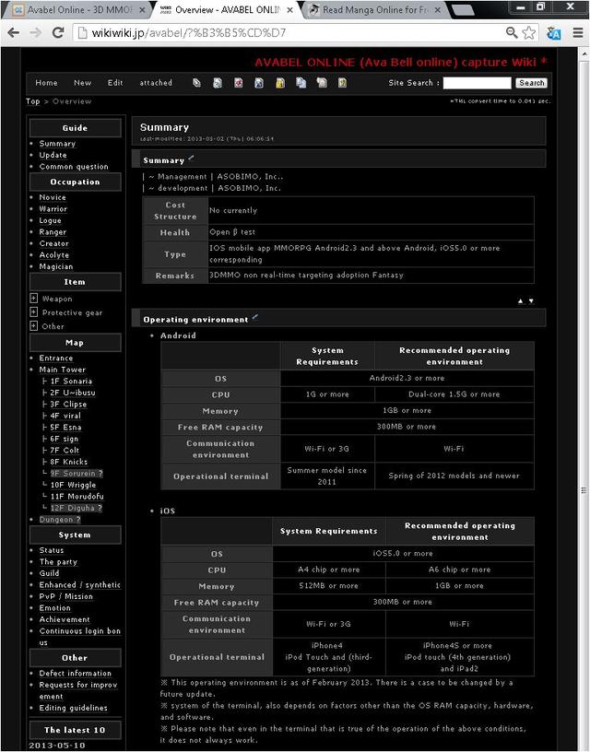Screen dimensions: 590x752
Task: Open the PvP / Mission link
Action: pyautogui.click(x=66, y=596)
